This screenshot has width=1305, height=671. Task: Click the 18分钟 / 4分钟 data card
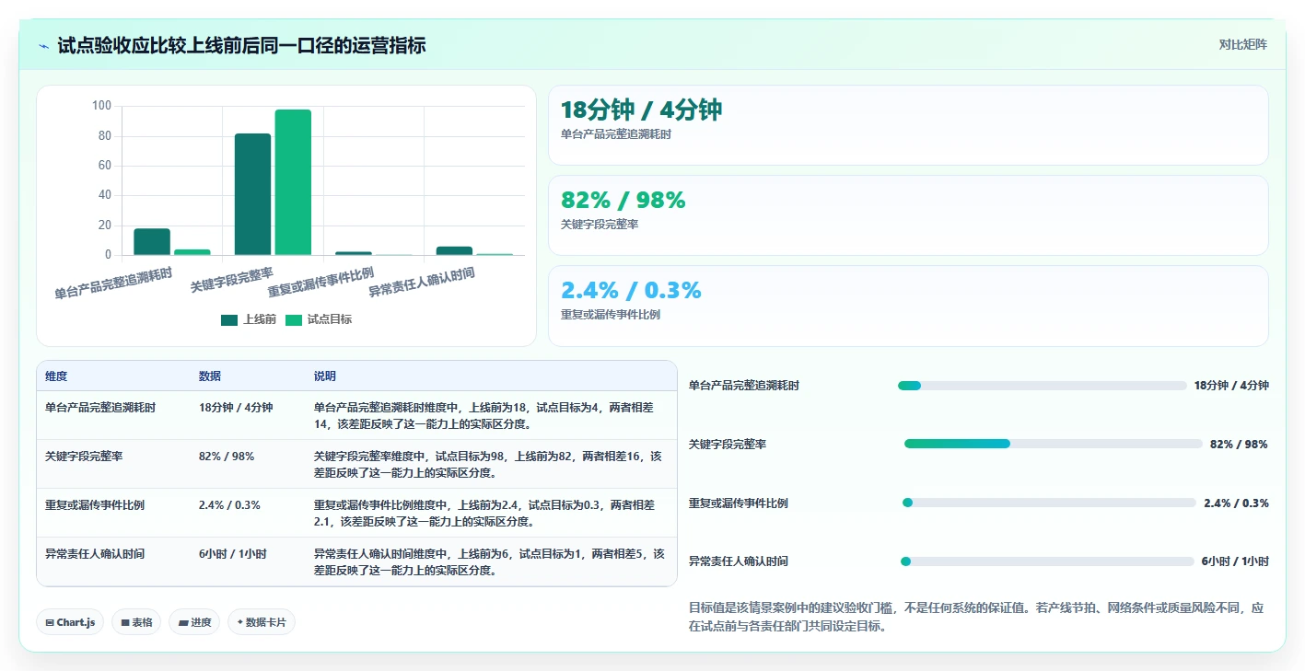click(908, 125)
